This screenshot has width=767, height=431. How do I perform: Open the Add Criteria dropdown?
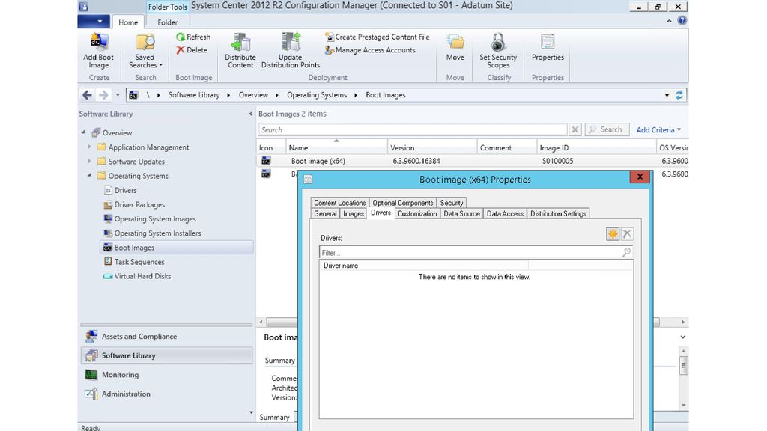tap(658, 129)
